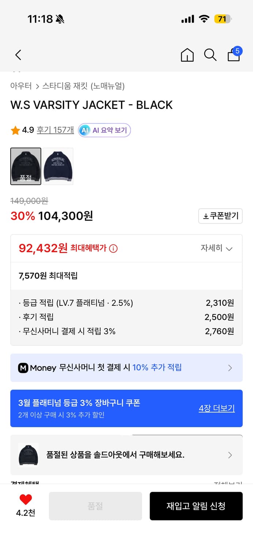Select the sold-out black jacket thumbnail

tap(26, 166)
